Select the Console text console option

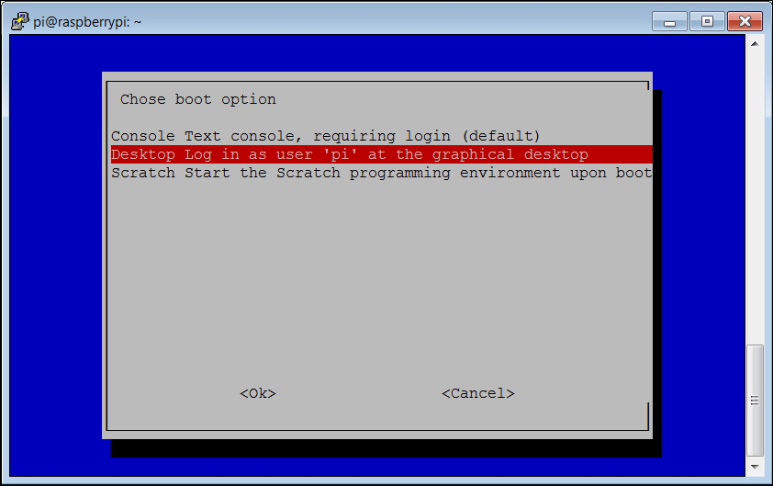click(326, 136)
